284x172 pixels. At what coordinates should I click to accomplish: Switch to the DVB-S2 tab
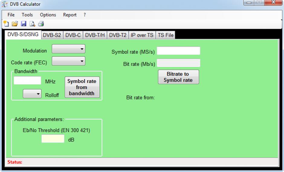(x=52, y=35)
